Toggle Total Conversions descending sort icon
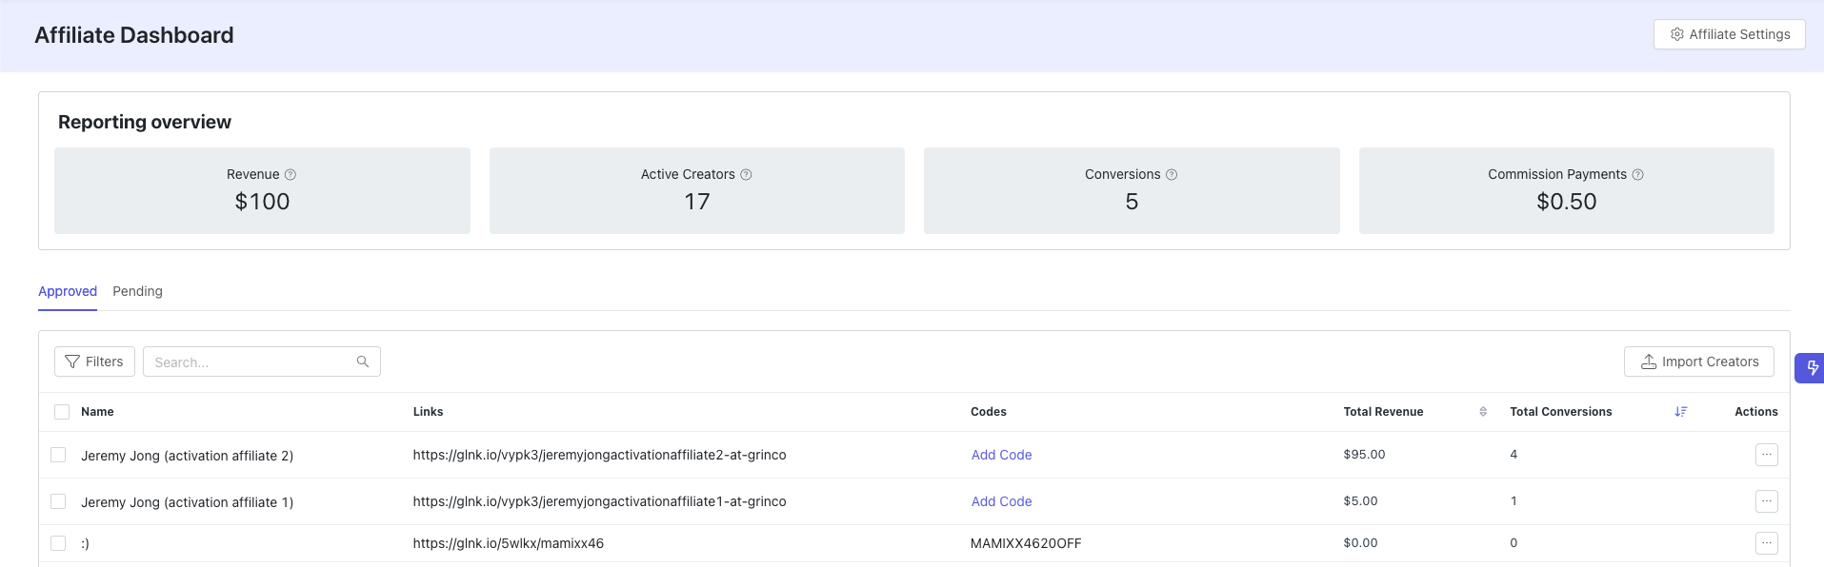 (1681, 412)
